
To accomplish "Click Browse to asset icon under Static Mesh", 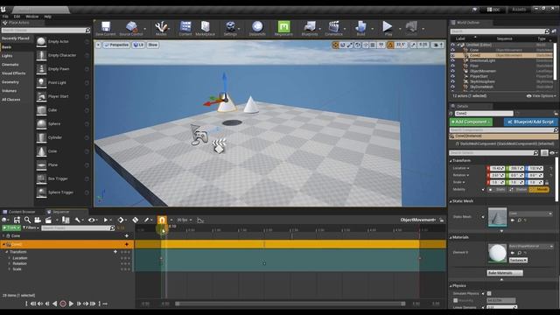I will (520, 220).
